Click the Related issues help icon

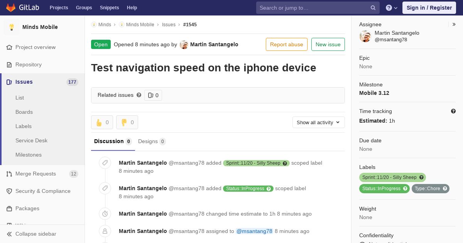pos(139,95)
